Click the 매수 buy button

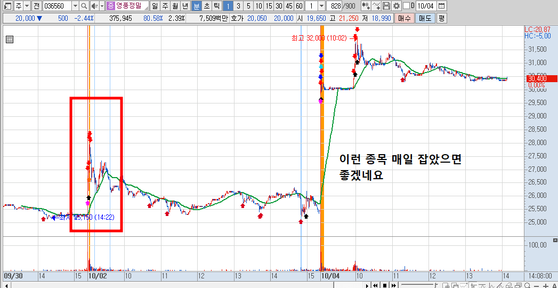405,18
